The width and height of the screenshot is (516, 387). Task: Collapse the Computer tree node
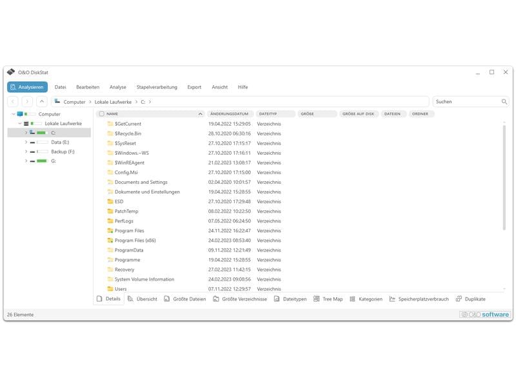[14, 114]
